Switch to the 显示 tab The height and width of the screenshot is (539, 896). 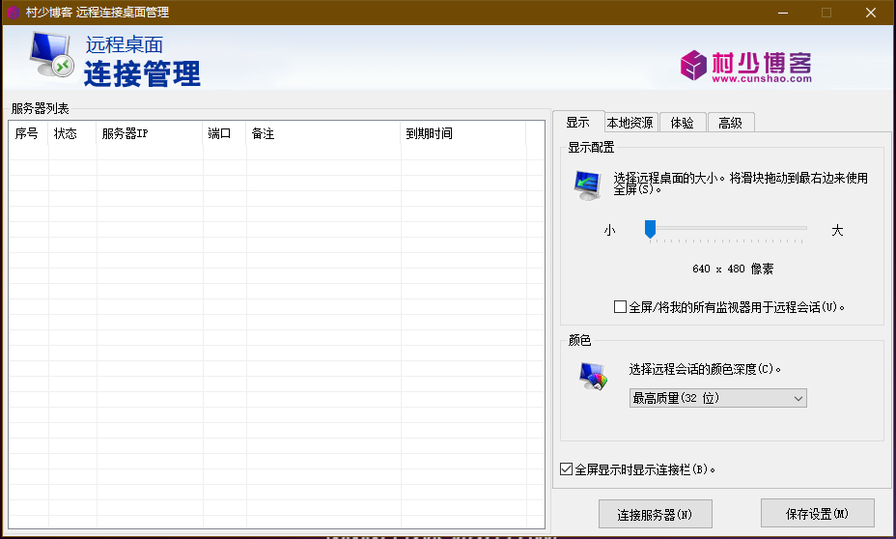pos(577,123)
